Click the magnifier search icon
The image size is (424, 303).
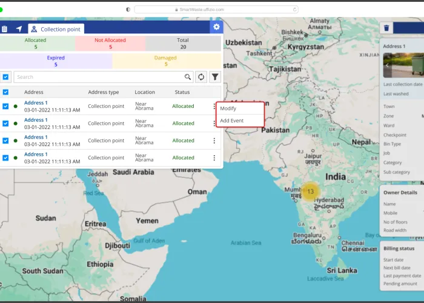188,77
